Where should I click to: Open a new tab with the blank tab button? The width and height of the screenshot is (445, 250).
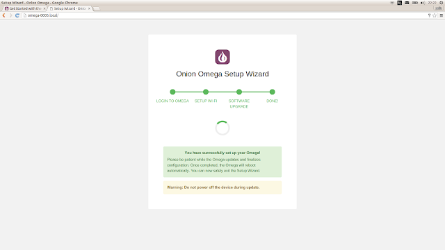tap(97, 8)
